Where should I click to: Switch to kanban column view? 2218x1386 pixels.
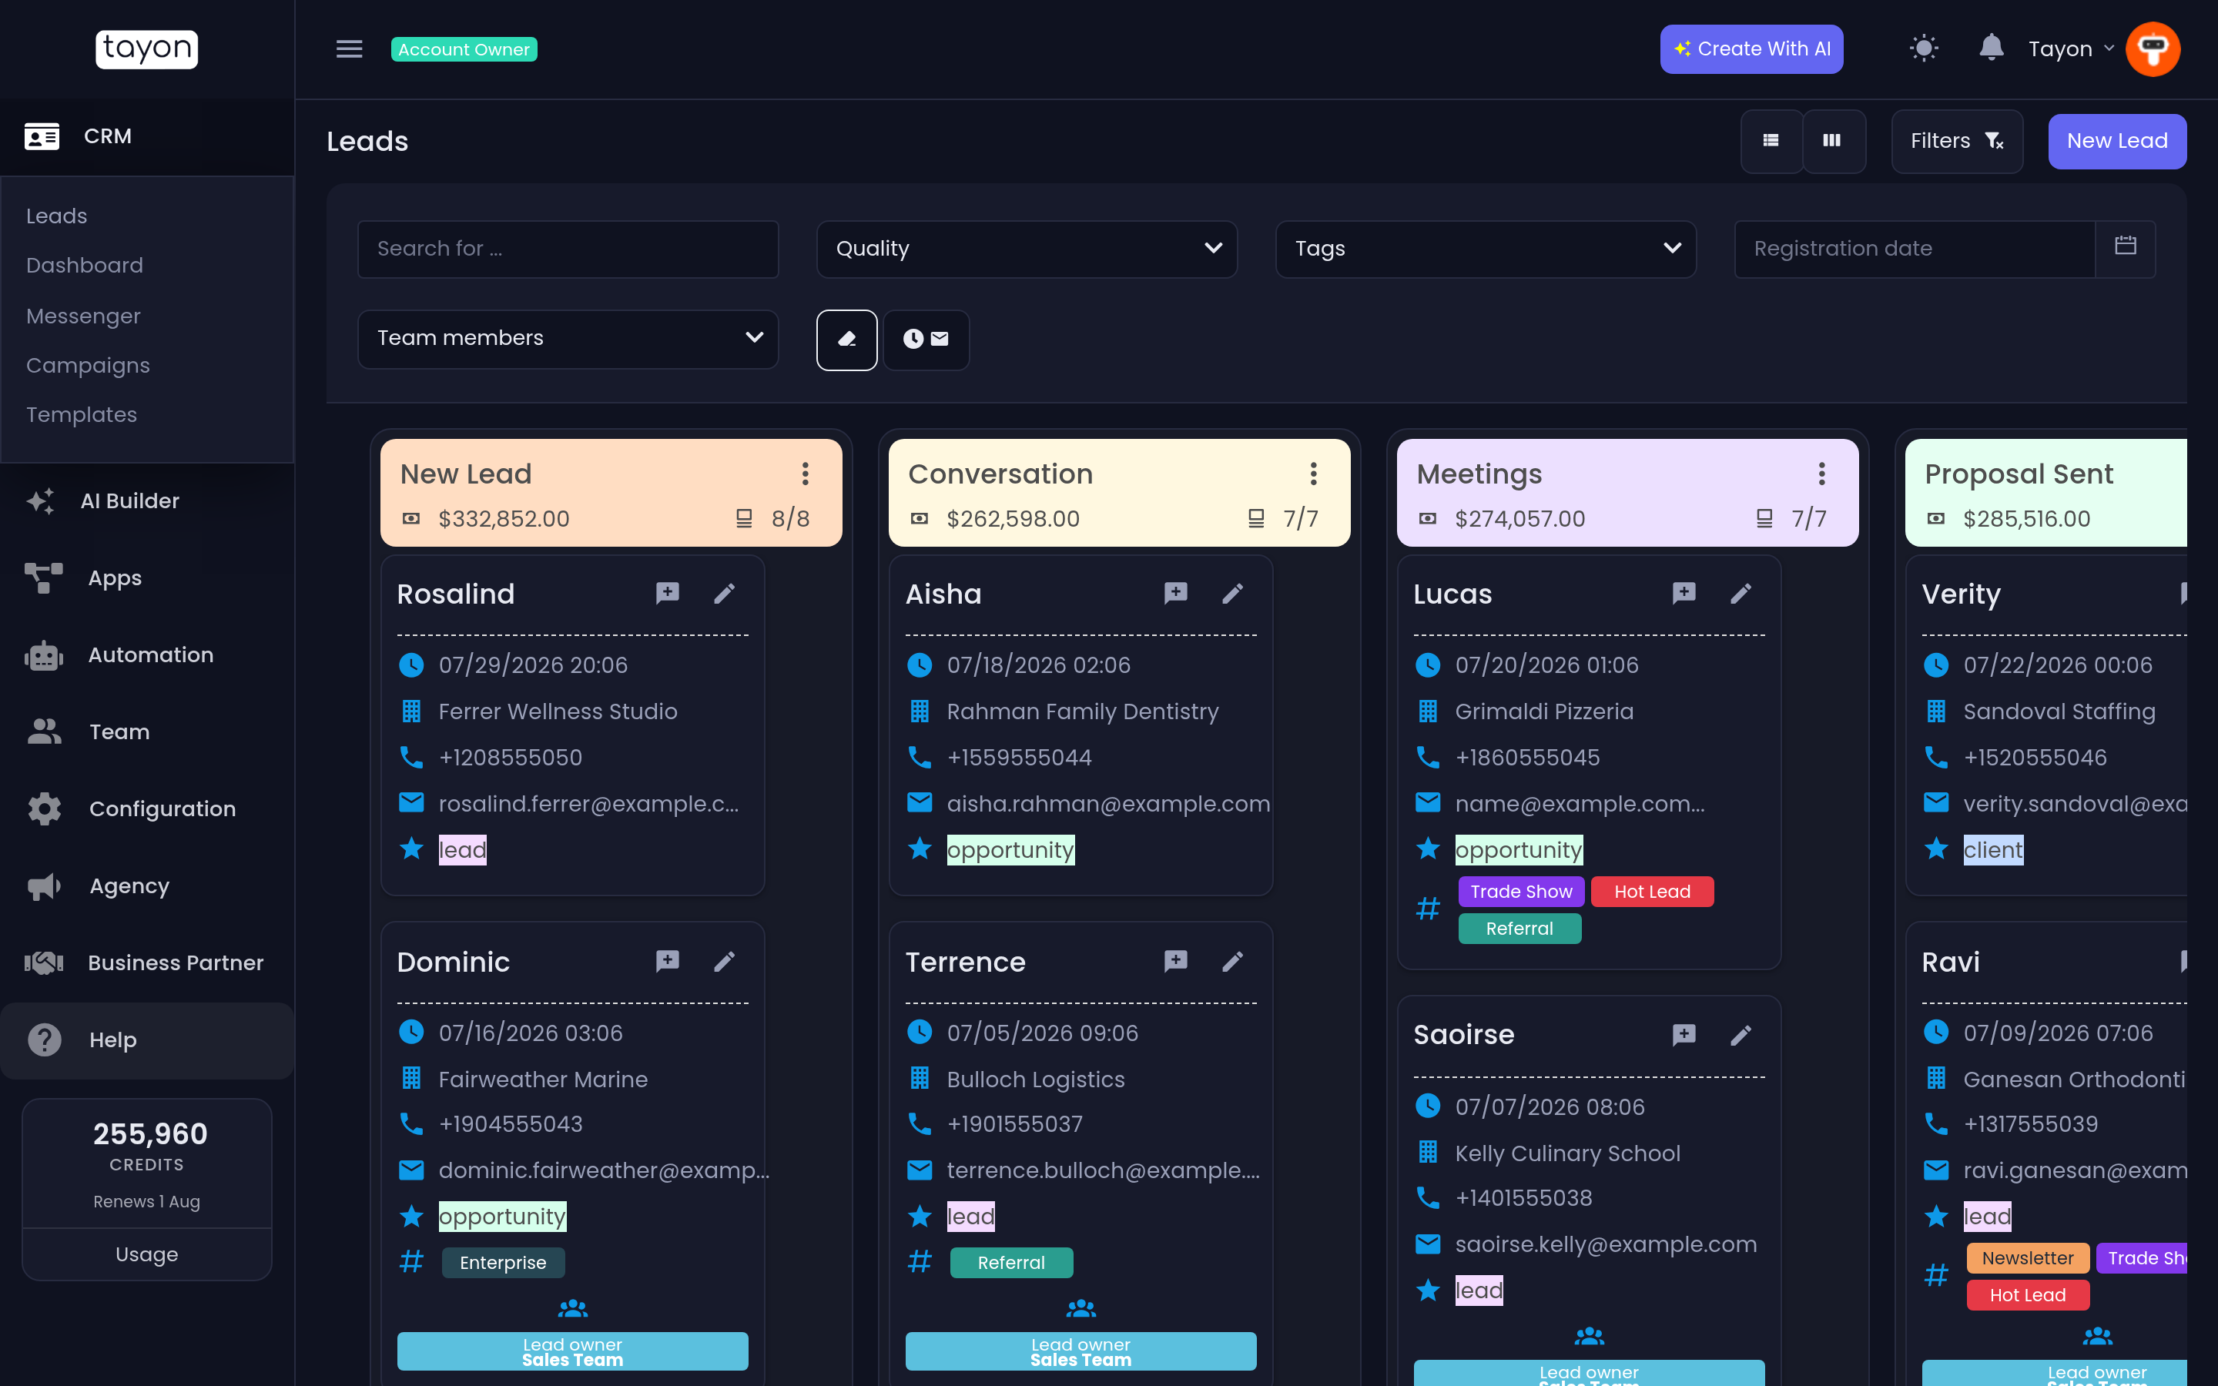click(1833, 141)
